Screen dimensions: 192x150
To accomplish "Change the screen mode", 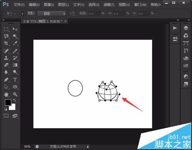I will point(15,116).
